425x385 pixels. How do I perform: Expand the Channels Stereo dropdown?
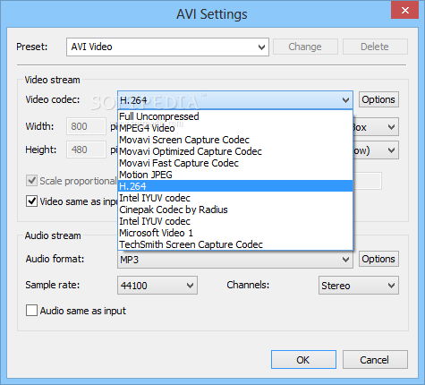click(x=359, y=286)
